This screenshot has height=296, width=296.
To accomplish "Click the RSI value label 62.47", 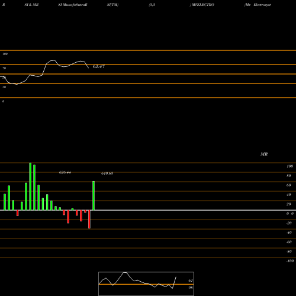I will 98,66.
